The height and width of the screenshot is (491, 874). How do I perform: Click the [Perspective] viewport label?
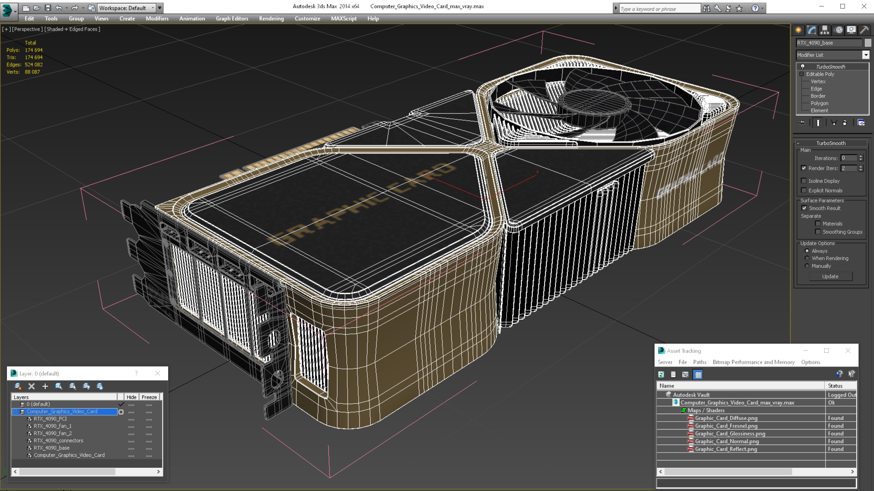click(x=28, y=29)
